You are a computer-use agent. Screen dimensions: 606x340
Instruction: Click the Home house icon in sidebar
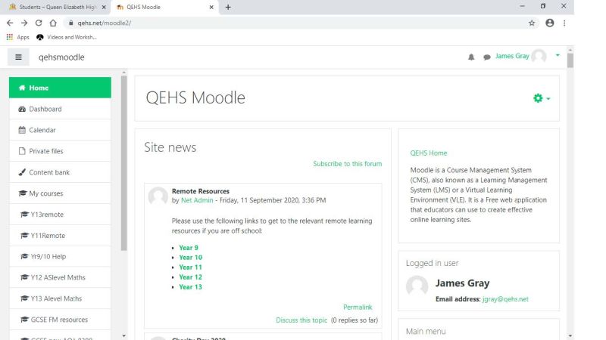(x=22, y=88)
